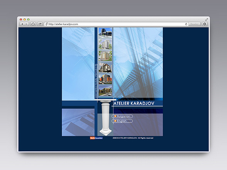
Task: Go back with the browser back arrow
Action: [22, 24]
